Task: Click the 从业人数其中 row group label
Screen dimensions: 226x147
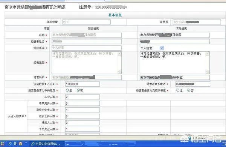Action: point(17,116)
